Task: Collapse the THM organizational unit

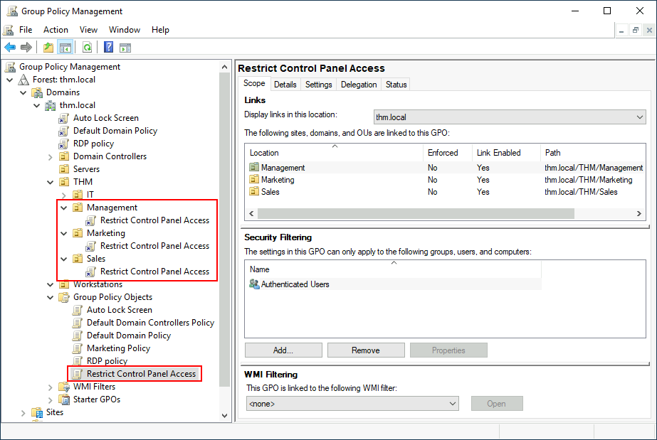Action: pyautogui.click(x=49, y=181)
